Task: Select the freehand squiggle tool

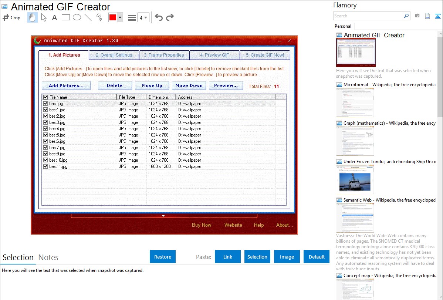Action: click(99, 17)
